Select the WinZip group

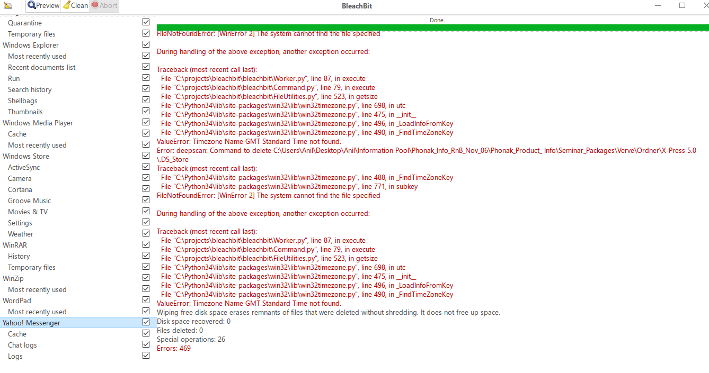tap(13, 278)
